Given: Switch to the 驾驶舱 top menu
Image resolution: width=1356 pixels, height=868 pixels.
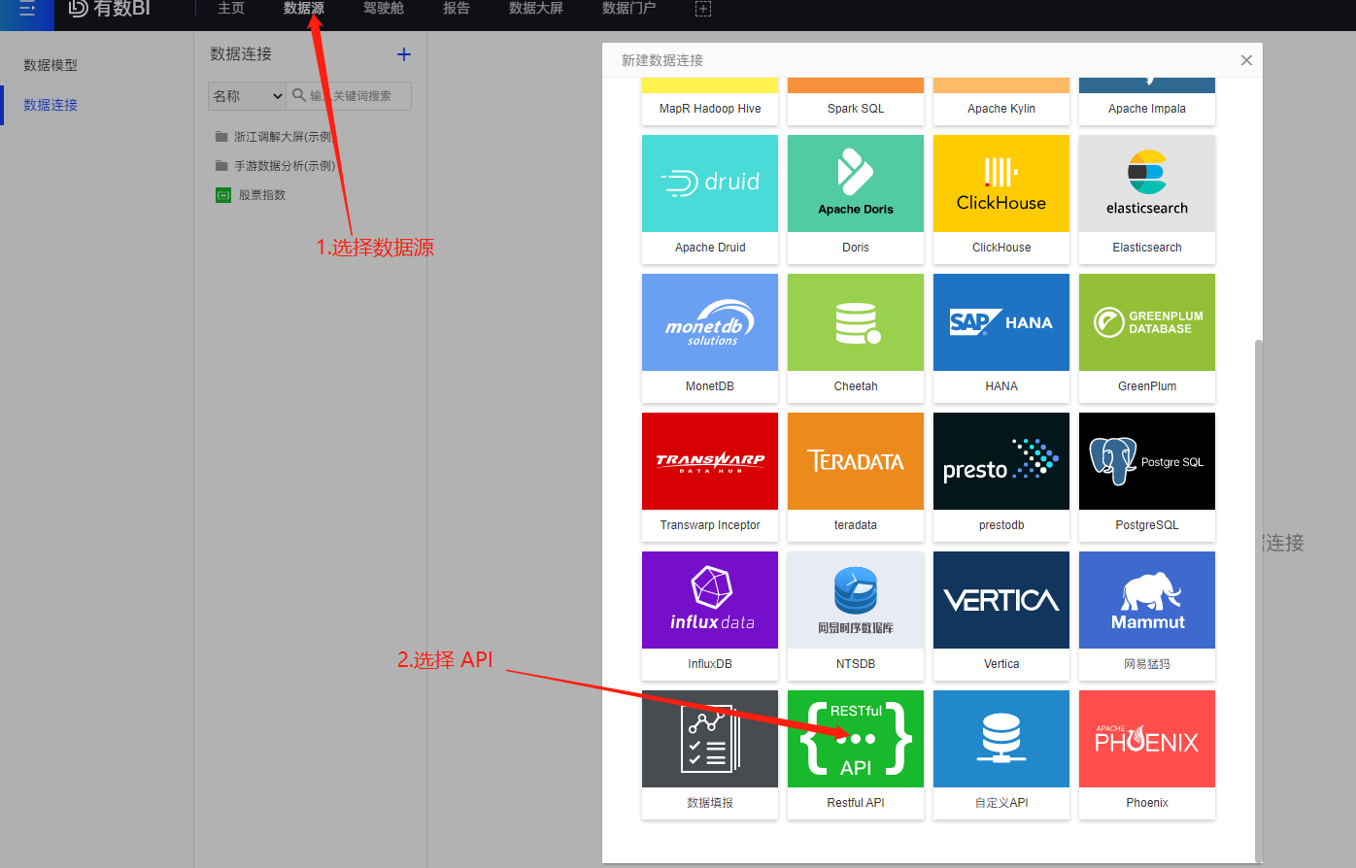Looking at the screenshot, I should coord(384,9).
